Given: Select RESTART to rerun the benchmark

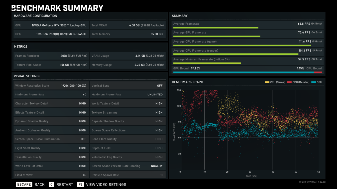Looking at the screenshot, I should [x=65, y=184].
